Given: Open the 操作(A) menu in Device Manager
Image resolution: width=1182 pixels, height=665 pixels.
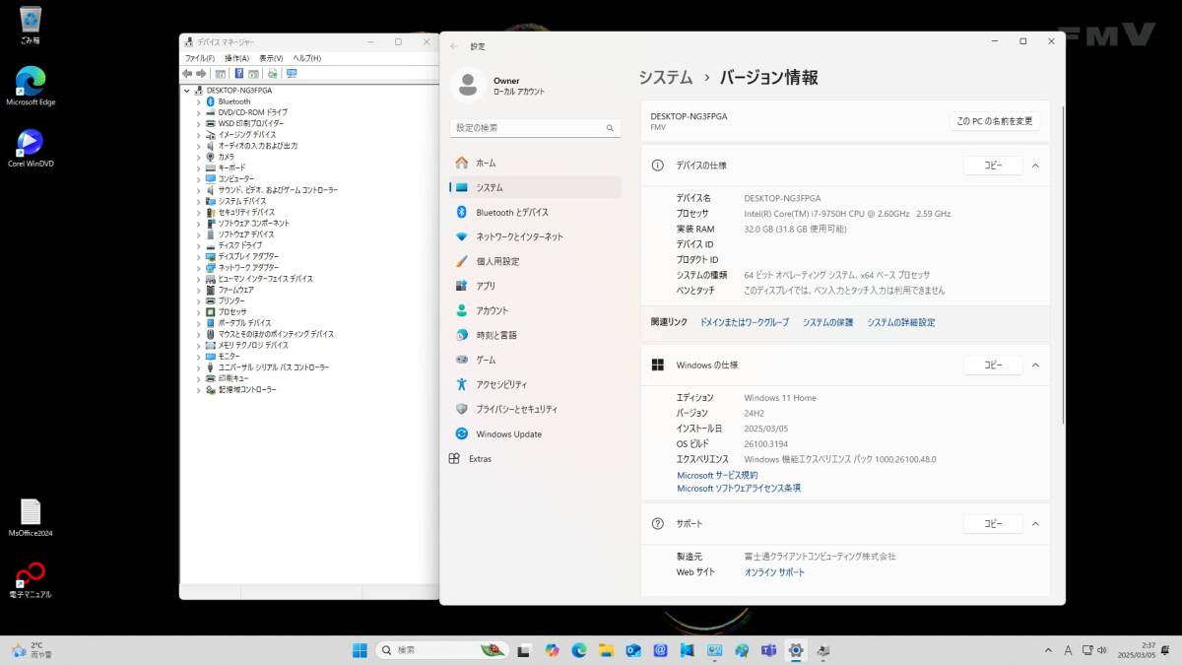Looking at the screenshot, I should click(236, 58).
